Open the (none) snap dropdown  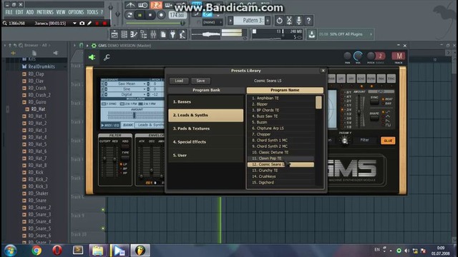coord(213,22)
